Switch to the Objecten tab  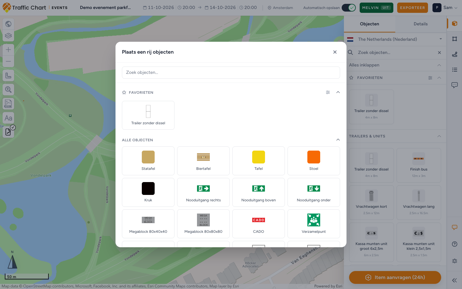[x=370, y=24]
